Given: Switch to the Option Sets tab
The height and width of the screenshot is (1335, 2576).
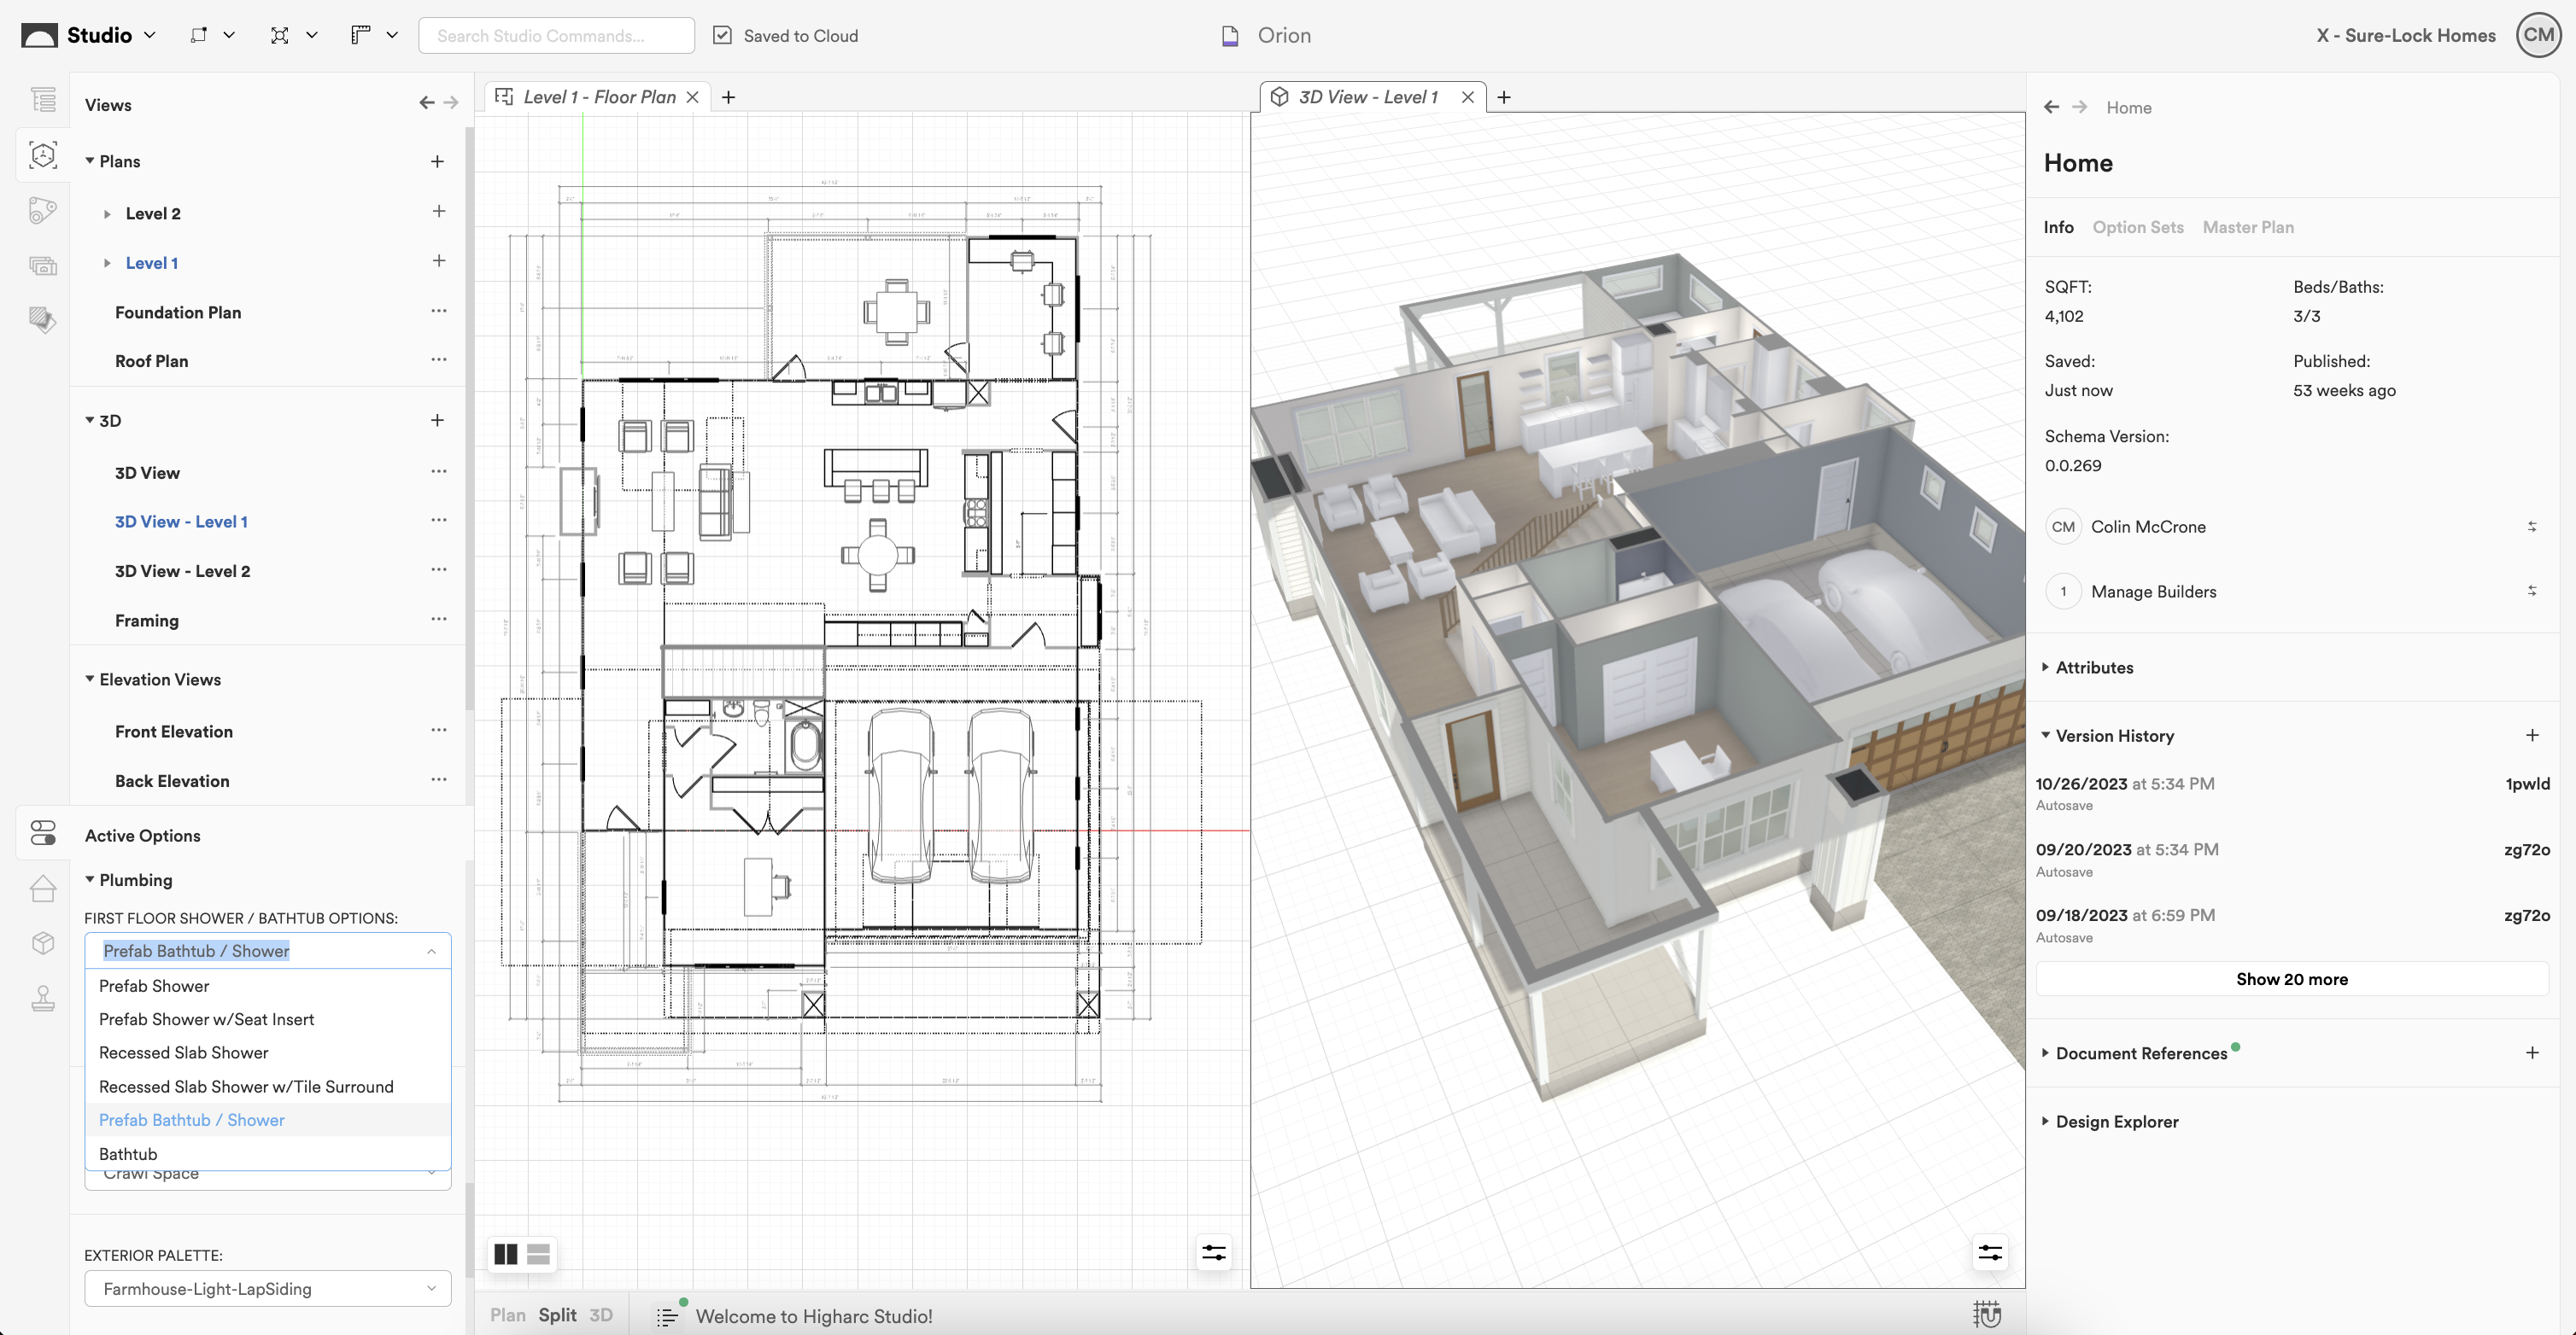Looking at the screenshot, I should [x=2137, y=228].
